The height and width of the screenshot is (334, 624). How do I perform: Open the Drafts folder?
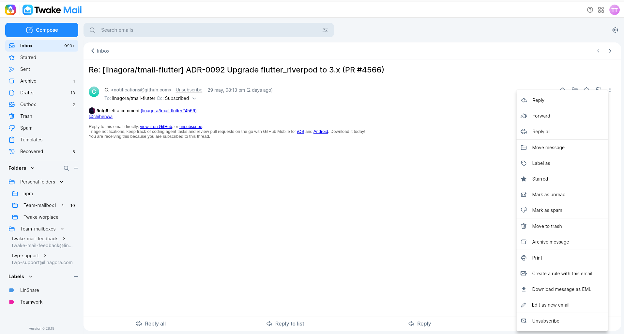42,93
